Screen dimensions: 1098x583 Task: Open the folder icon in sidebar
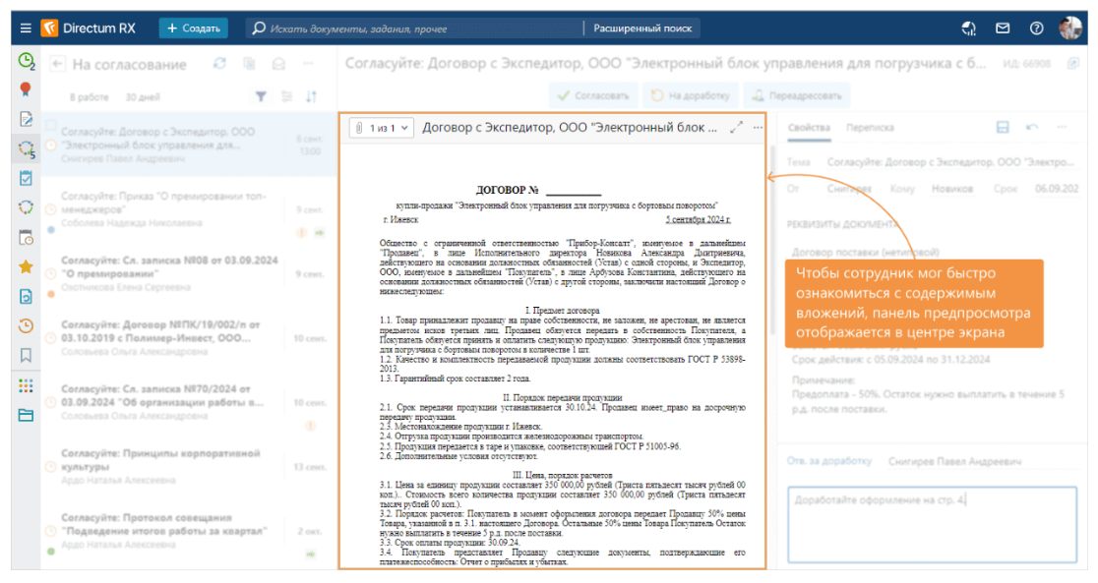pos(26,415)
